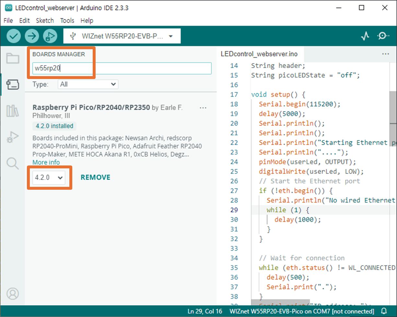The image size is (397, 317).
Task: Open the Library Manager sidebar icon
Action: [x=13, y=111]
